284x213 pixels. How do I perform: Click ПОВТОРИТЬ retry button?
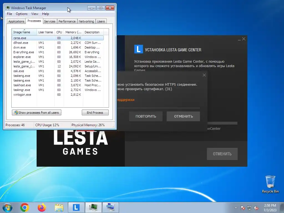pos(146,116)
